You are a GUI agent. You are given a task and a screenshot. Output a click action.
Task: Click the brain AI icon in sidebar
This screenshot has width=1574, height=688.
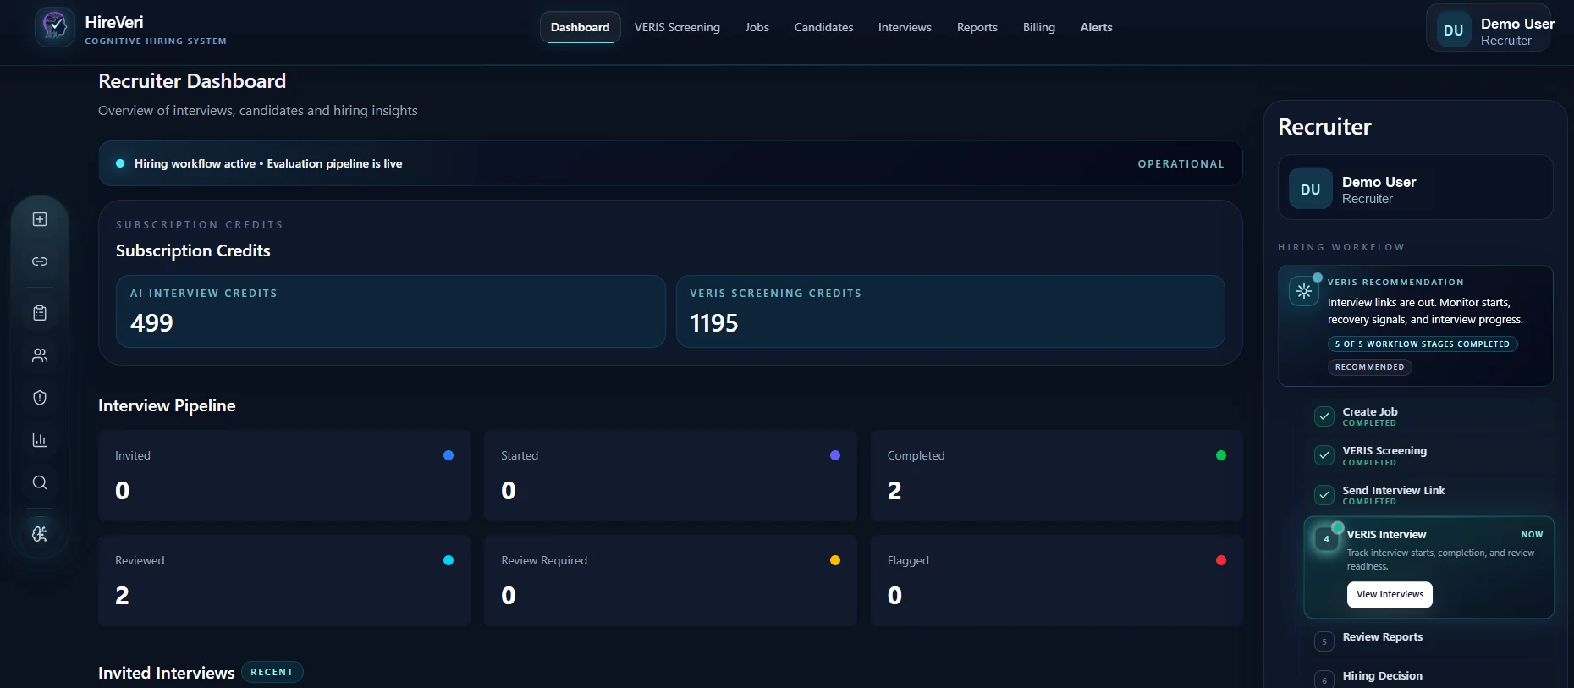40,534
